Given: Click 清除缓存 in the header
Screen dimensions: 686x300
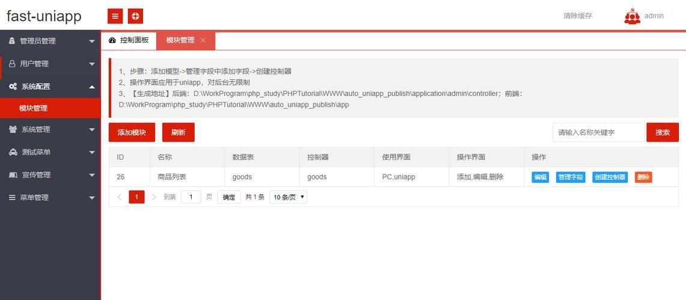Looking at the screenshot, I should click(577, 16).
